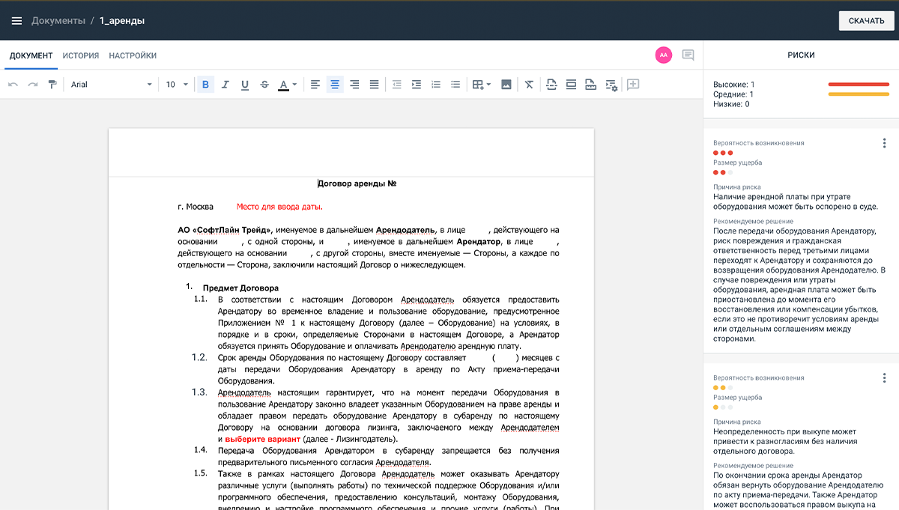Click the AA user avatar

point(663,55)
